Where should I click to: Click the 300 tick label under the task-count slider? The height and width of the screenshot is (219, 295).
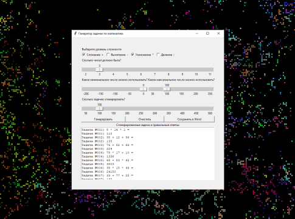154,113
